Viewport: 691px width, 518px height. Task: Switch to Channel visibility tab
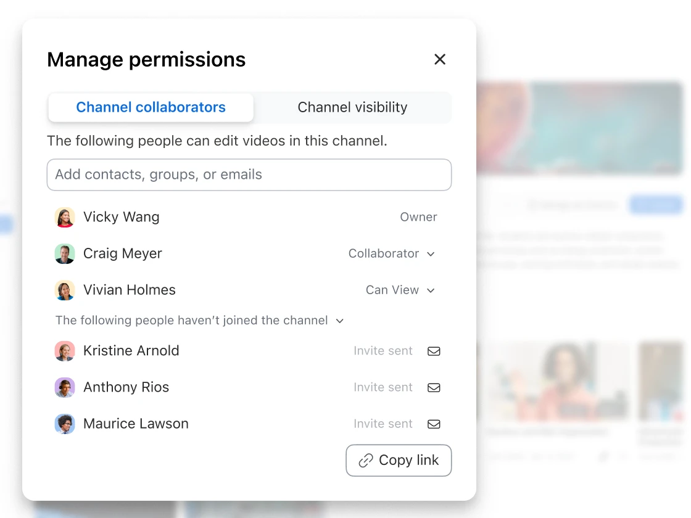(352, 107)
